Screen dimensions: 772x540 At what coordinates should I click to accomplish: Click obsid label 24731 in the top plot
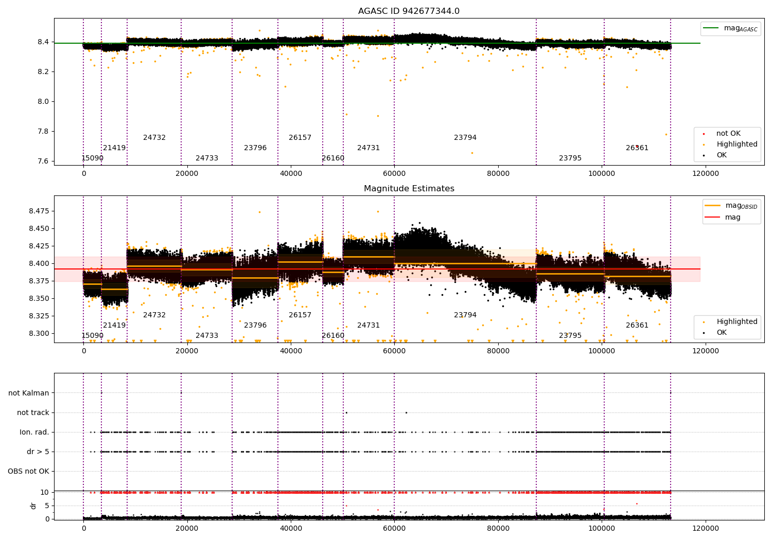pyautogui.click(x=369, y=148)
